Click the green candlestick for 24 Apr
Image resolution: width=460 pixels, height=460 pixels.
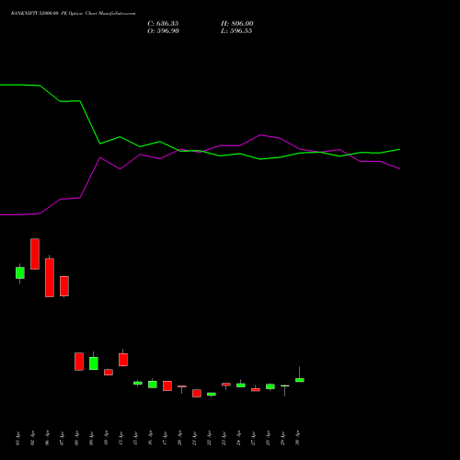[x=241, y=385]
